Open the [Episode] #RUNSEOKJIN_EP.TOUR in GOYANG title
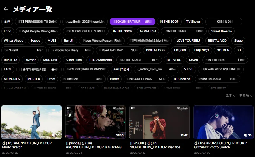 (95, 145)
